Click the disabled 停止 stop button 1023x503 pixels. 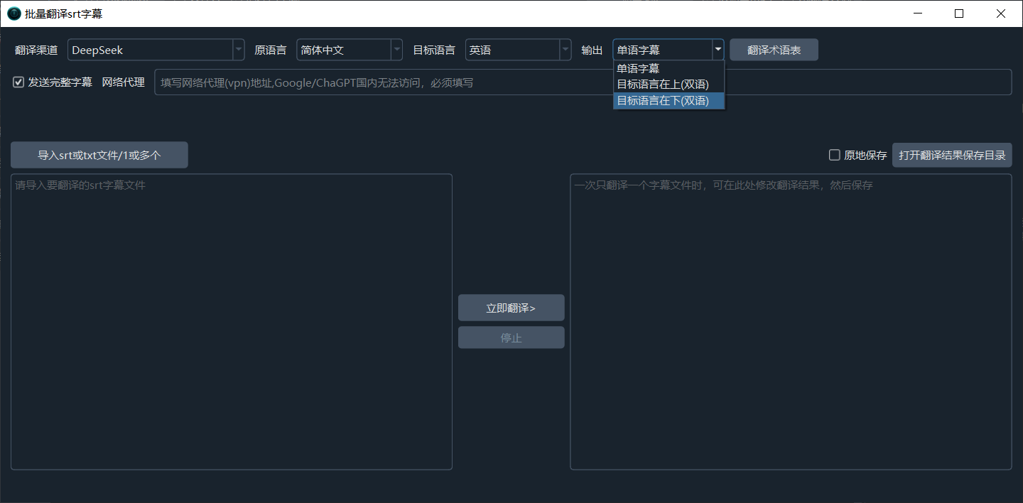point(511,337)
